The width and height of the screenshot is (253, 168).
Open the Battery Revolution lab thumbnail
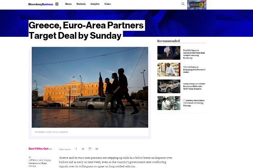point(169,103)
